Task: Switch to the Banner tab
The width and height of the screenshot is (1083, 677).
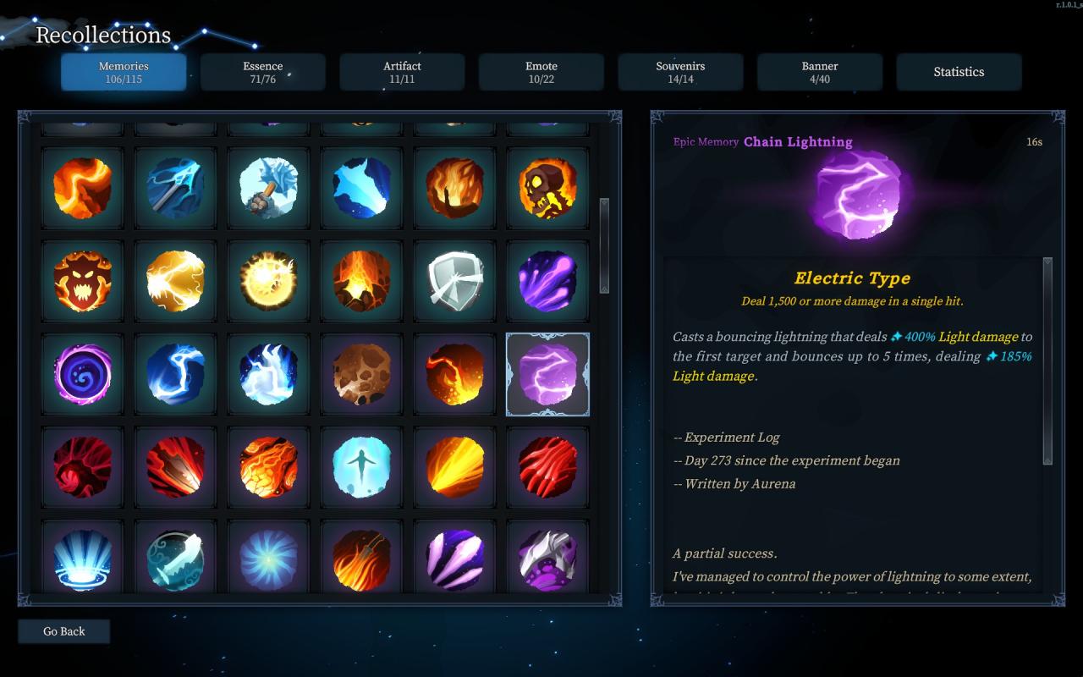Action: point(820,72)
